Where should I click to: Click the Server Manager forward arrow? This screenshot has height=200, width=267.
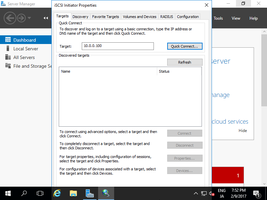tap(21, 18)
